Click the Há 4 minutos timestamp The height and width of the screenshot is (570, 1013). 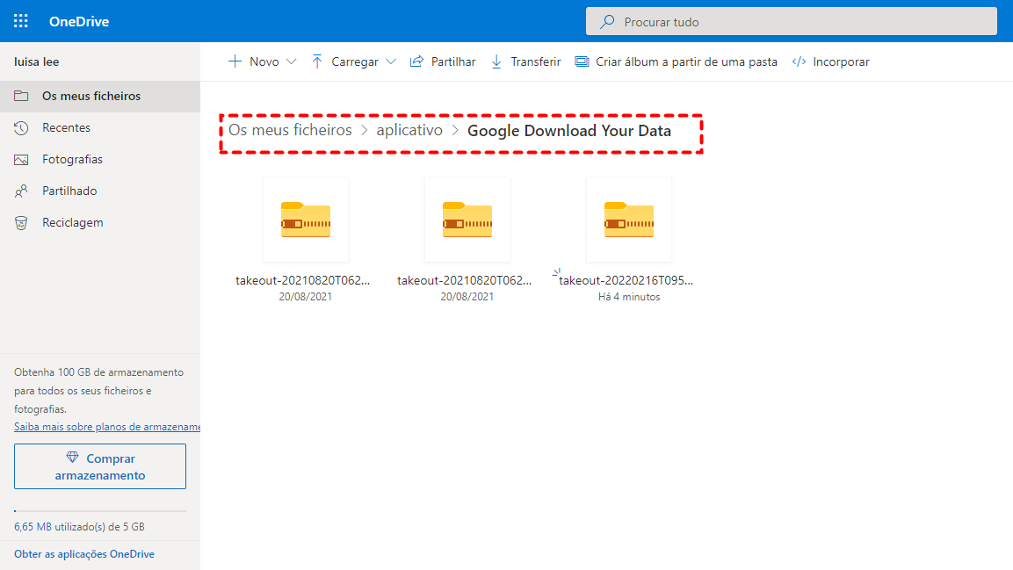[629, 297]
